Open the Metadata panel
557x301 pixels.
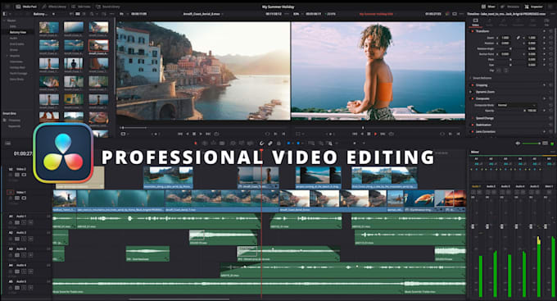(509, 7)
